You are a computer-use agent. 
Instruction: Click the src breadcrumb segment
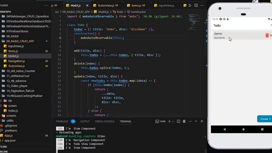[x=57, y=12]
